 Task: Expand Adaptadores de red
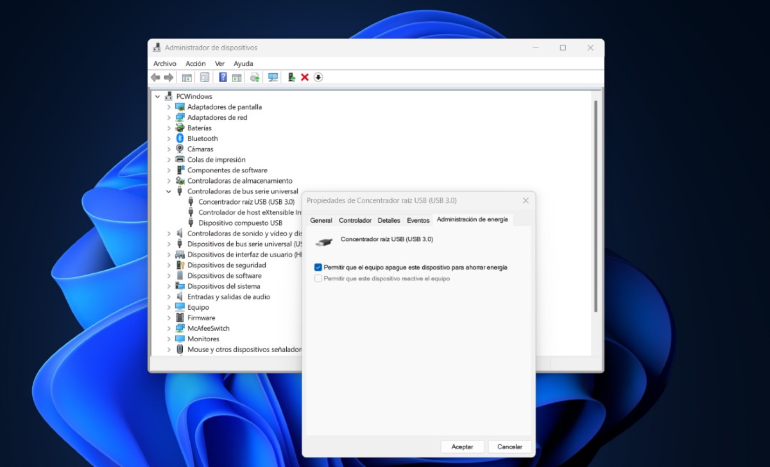[169, 117]
